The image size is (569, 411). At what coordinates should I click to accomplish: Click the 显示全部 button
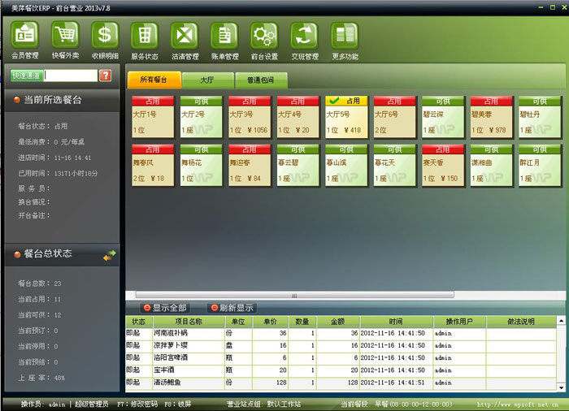pos(165,308)
